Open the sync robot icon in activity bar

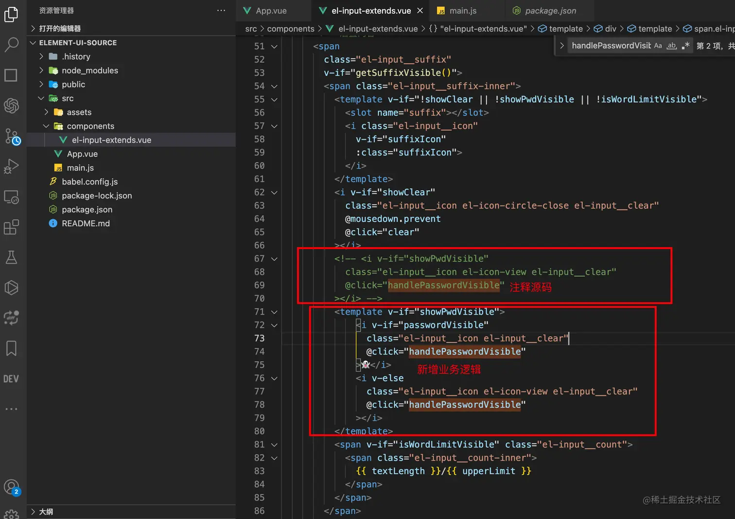coord(11,318)
